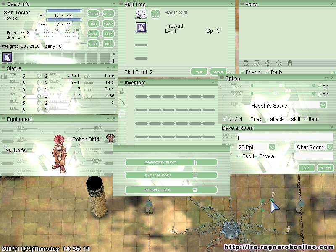This screenshot has height=252, width=336.
Task: Raise AGI using its arrow icon
Action: [x=39, y=82]
